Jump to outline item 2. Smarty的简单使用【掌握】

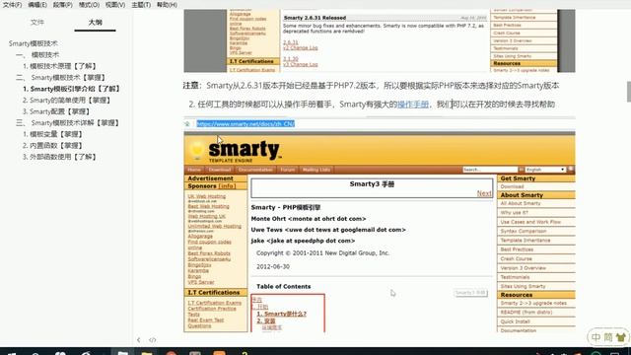tap(67, 100)
